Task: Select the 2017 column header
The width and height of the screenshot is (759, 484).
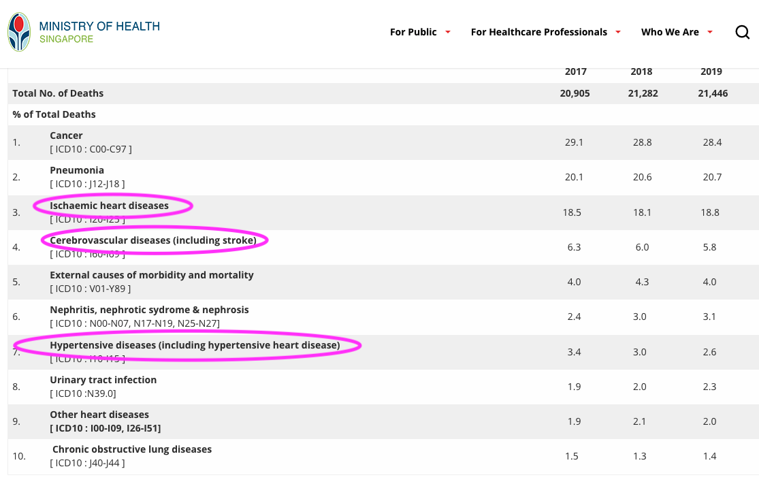Action: (x=575, y=71)
